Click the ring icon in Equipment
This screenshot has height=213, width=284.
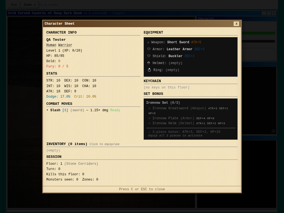click(x=149, y=70)
